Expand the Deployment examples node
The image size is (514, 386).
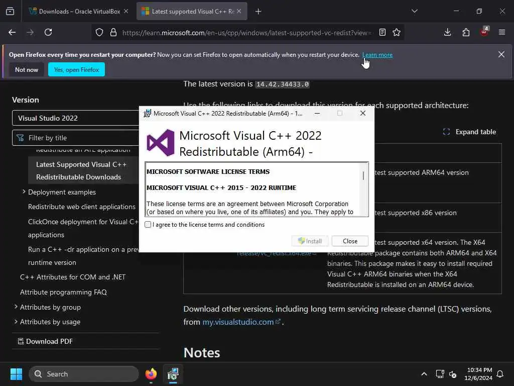pyautogui.click(x=24, y=191)
